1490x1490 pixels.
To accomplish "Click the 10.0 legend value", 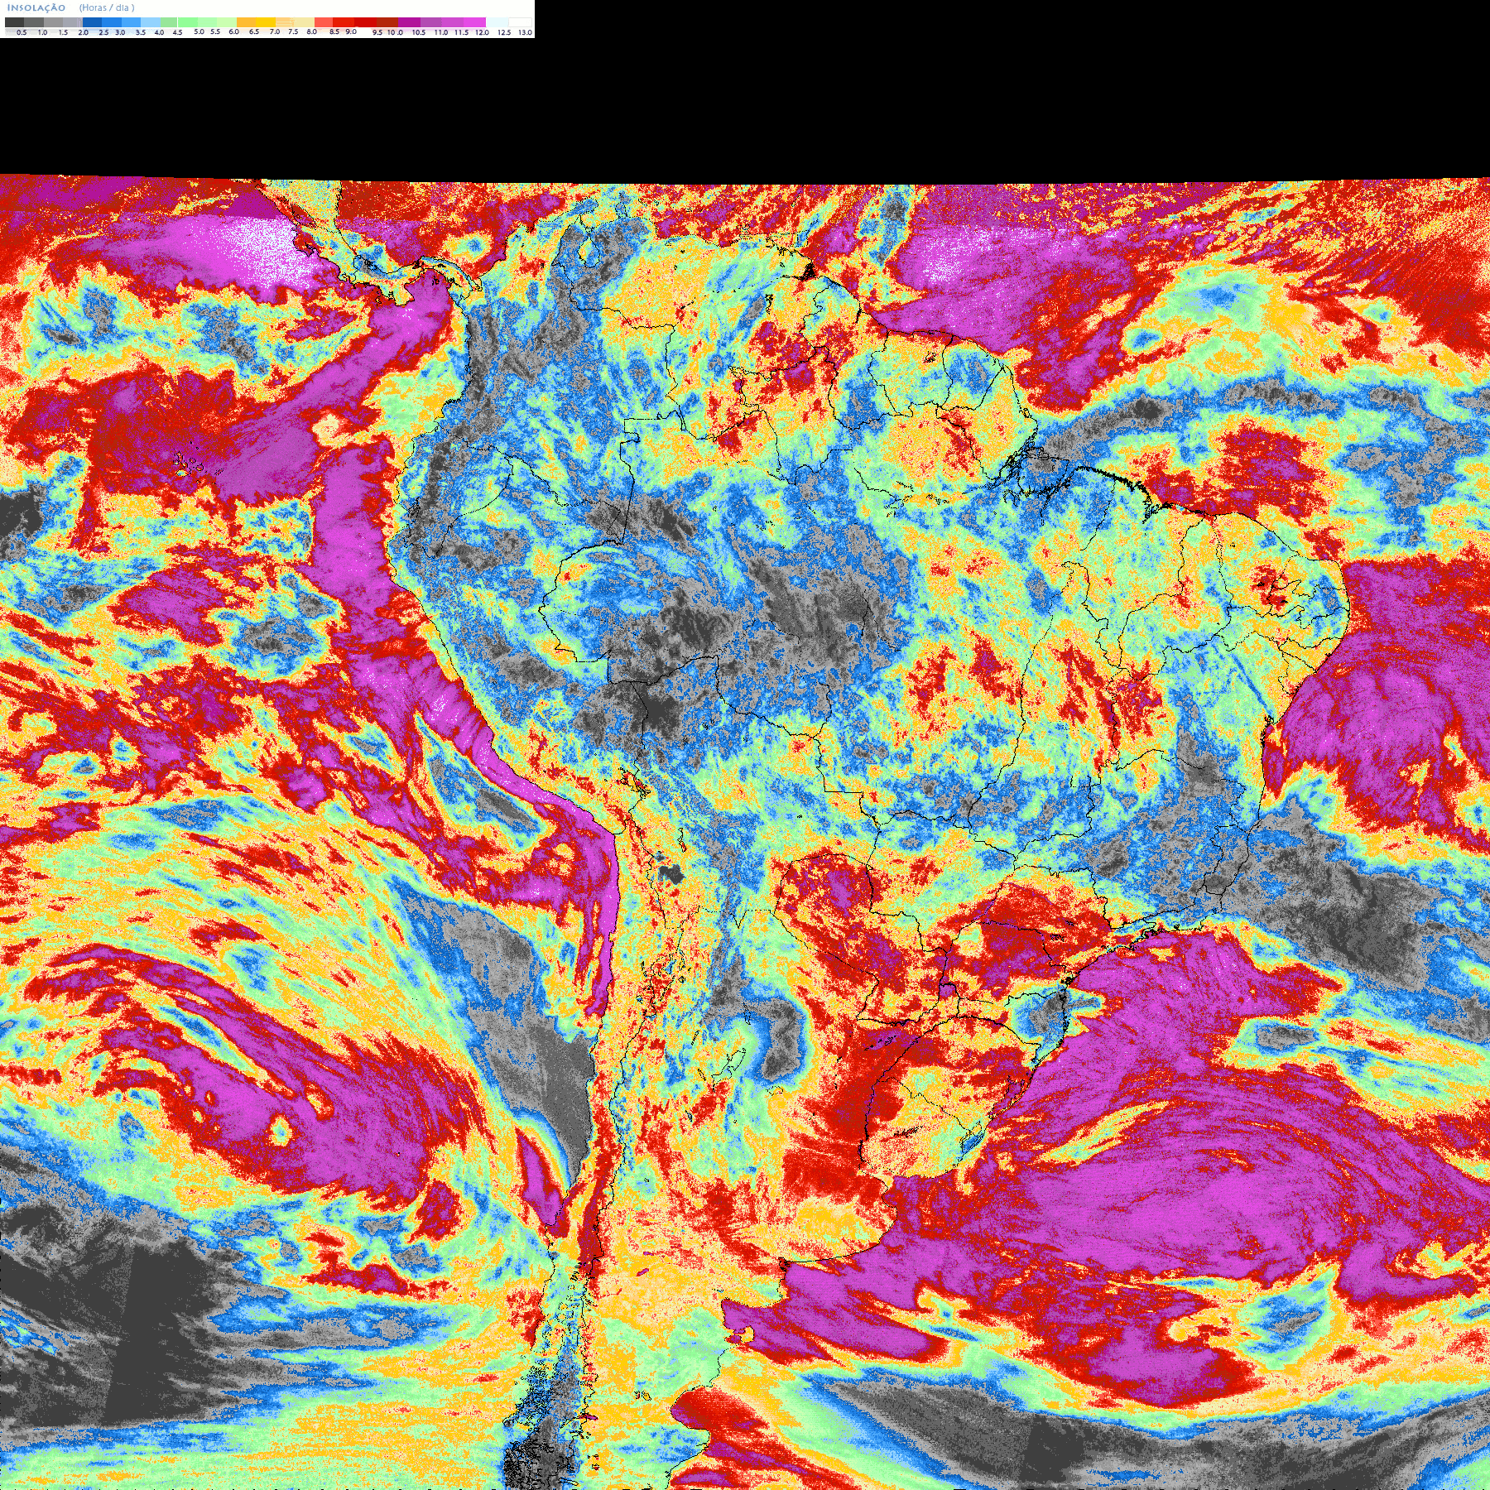I will click(395, 32).
